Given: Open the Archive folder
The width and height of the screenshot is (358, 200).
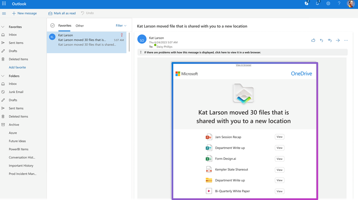Looking at the screenshot, I should pos(14,125).
